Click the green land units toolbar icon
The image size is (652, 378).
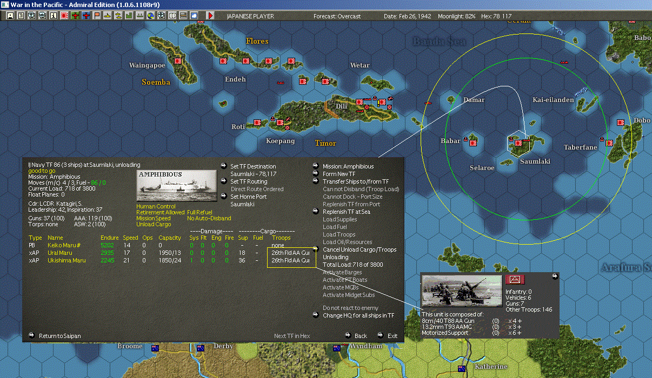coord(129,16)
